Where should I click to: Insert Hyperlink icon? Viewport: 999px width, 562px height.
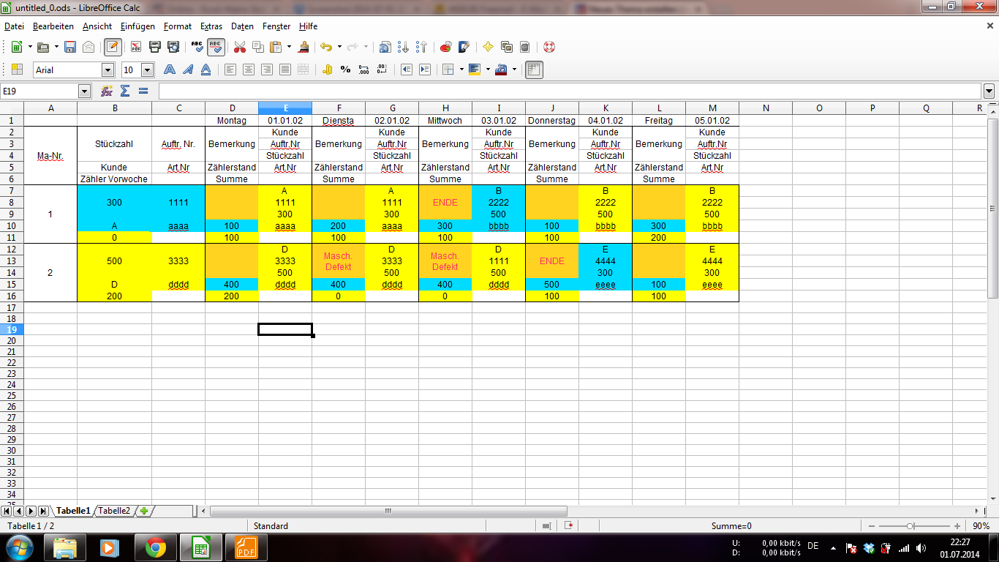coord(385,47)
